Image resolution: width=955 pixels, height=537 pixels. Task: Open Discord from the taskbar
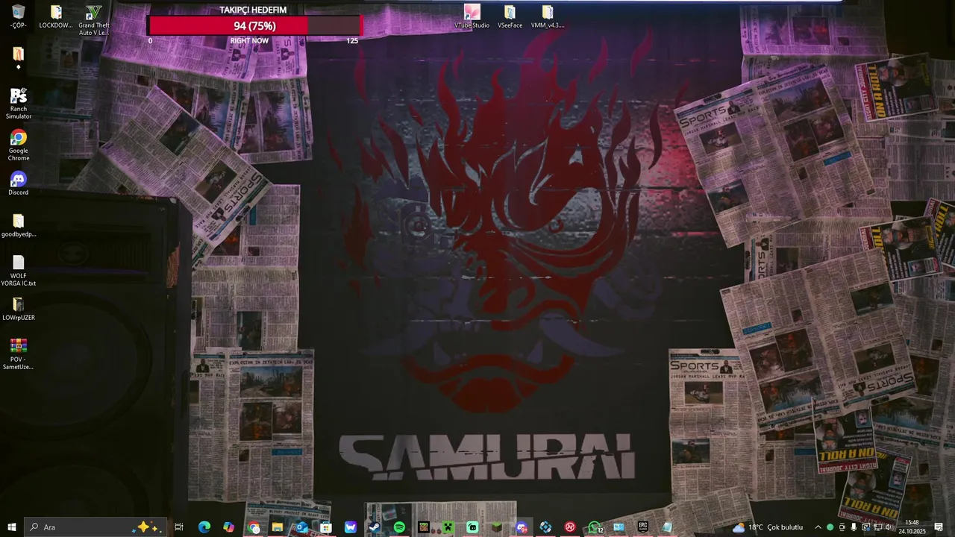[522, 527]
